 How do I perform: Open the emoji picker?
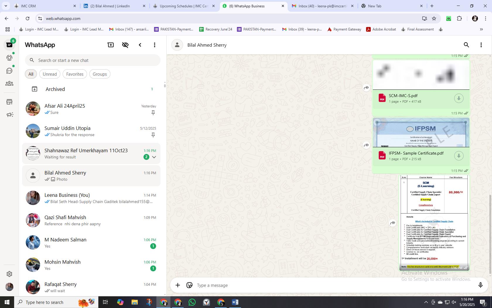point(189,285)
